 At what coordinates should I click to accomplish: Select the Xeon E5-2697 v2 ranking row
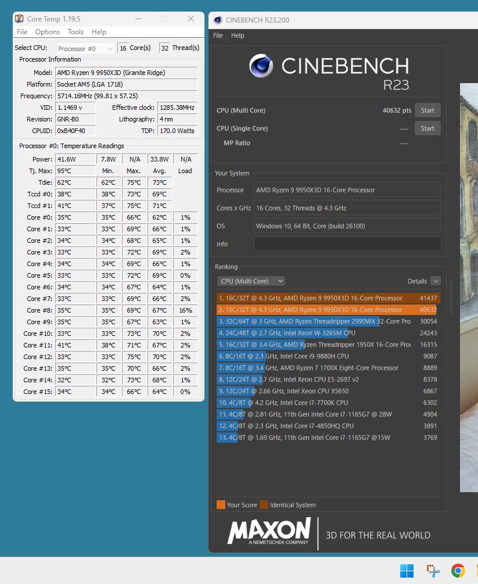click(328, 379)
